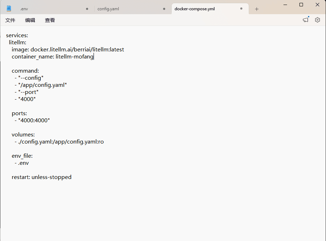Open Notepad settings gear

coord(317,20)
